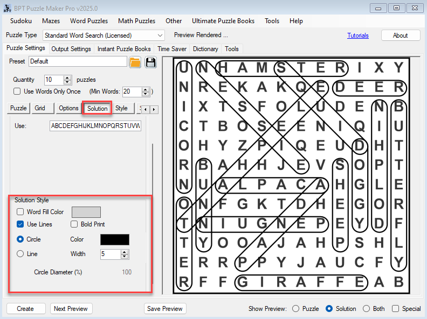
Task: Enable the Word Fill Color checkbox
Action: [20, 212]
